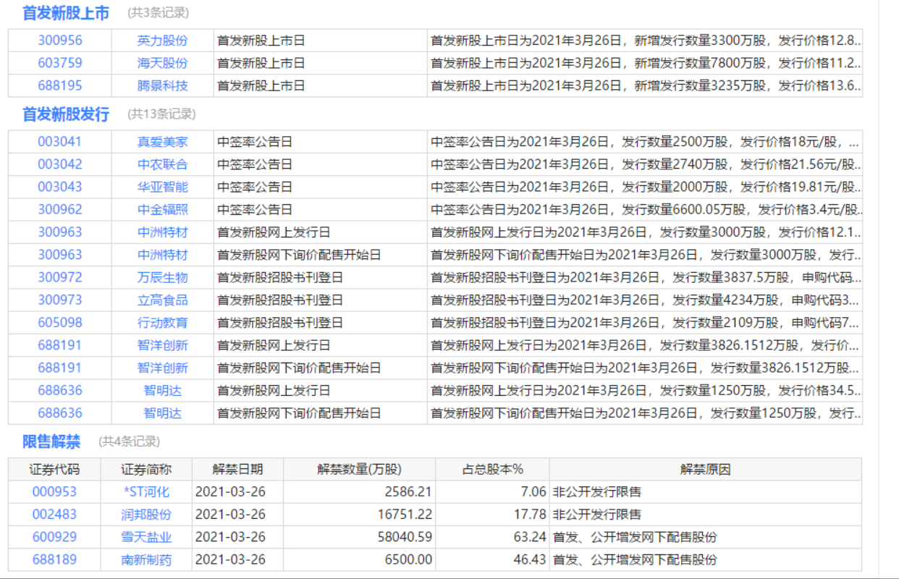Open the 中金辐照 stock link
The image size is (899, 579).
tap(162, 209)
